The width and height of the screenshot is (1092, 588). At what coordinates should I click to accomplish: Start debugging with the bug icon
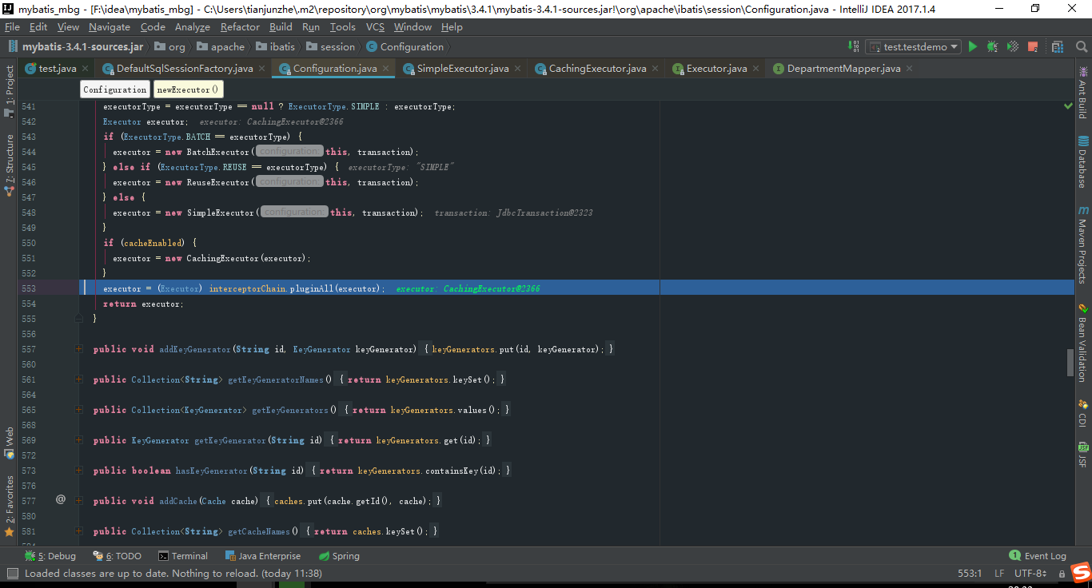[992, 46]
